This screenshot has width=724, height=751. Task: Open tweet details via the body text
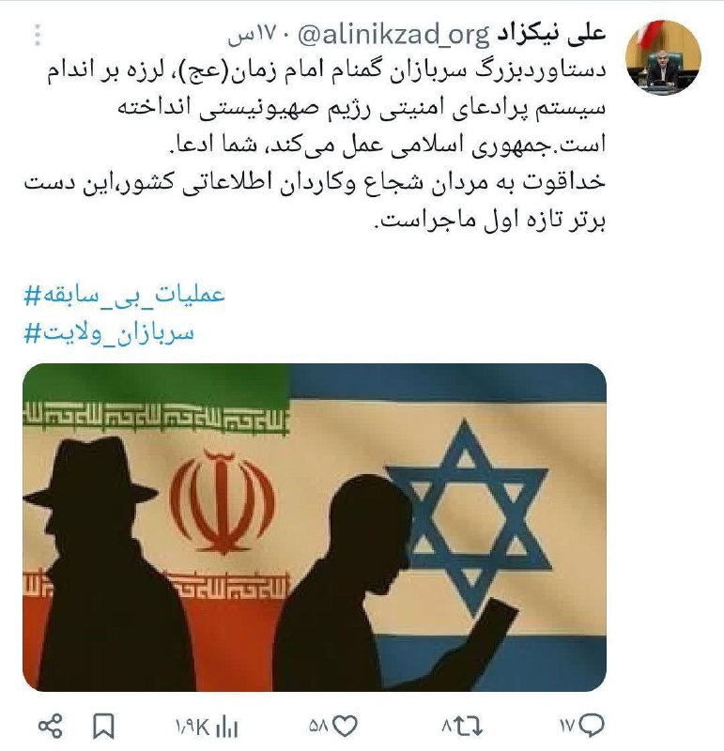pyautogui.click(x=315, y=146)
